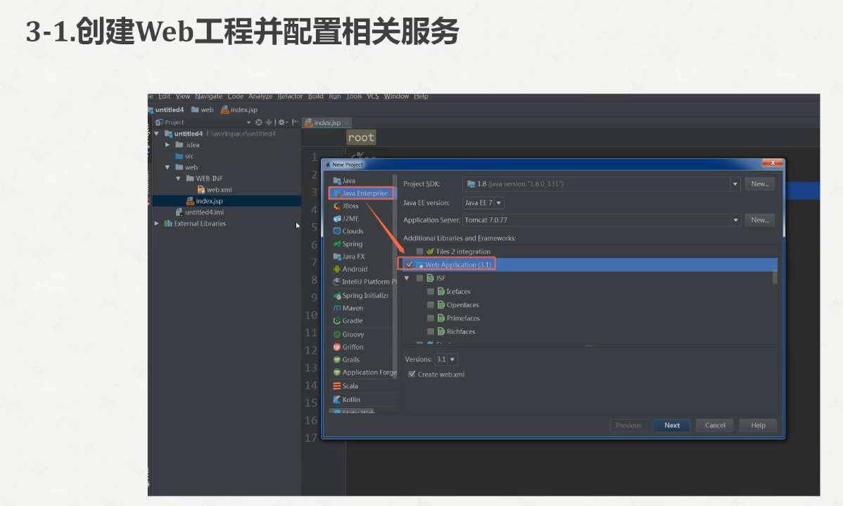Viewport: 843px width, 506px height.
Task: Enable the Tiles 2 integration checkbox
Action: [419, 252]
